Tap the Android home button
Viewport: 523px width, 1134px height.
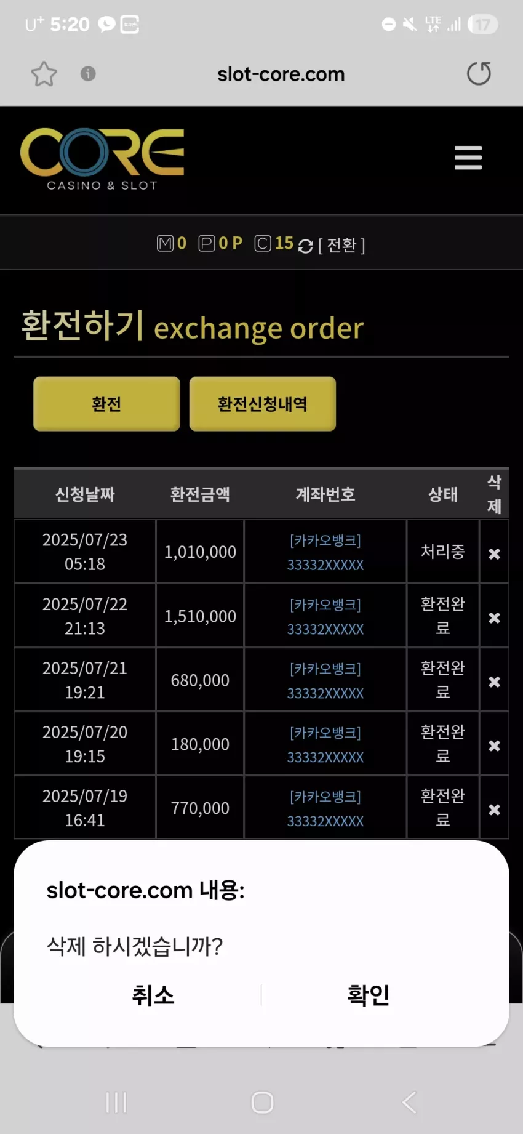tap(262, 1102)
